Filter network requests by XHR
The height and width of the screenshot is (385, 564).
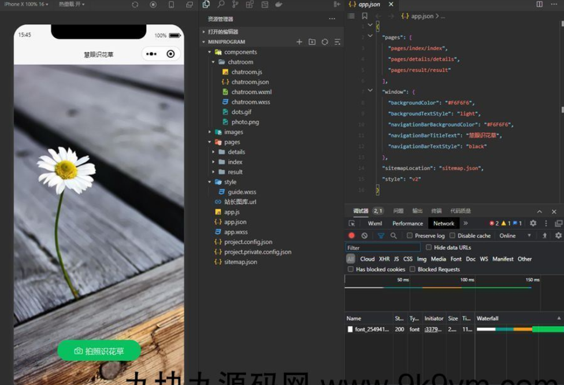(384, 259)
